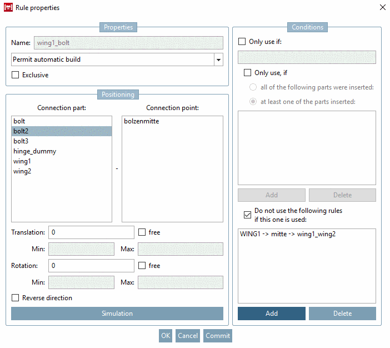This screenshot has width=390, height=348.
Task: Pick hinge_dummy connection part
Action: tap(34, 151)
